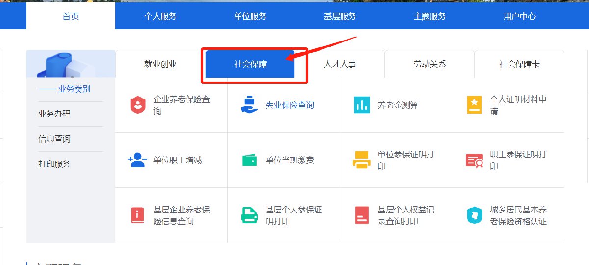Open the 城乡居民基本养老保险资格认证 link
This screenshot has height=265, width=589.
(x=518, y=215)
